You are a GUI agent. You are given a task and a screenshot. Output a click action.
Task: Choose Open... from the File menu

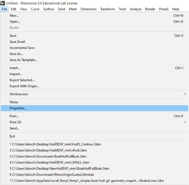(x=94, y=21)
